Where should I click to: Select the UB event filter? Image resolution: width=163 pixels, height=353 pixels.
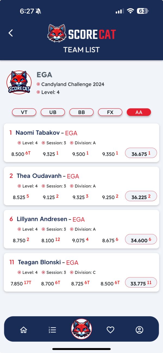click(53, 112)
